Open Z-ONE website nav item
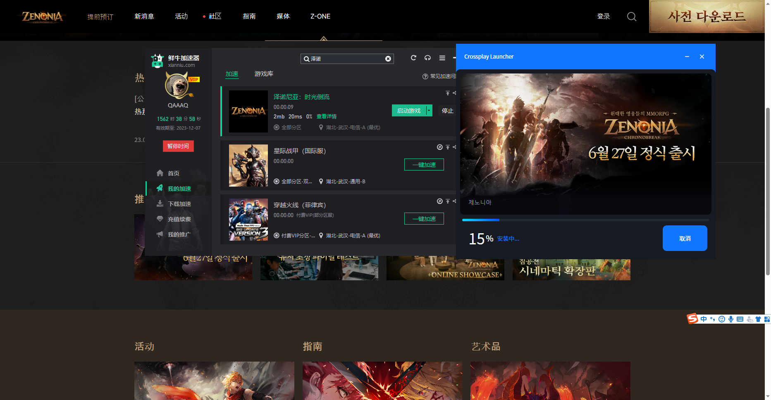 click(320, 17)
